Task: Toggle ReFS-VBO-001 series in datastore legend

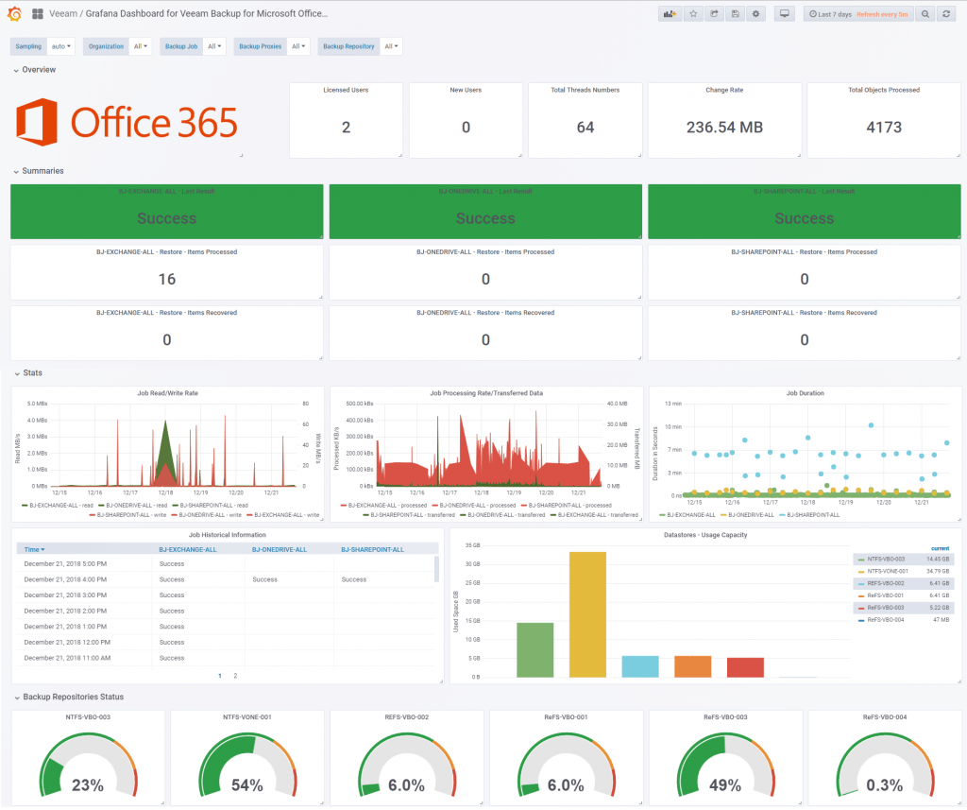Action: [x=885, y=595]
